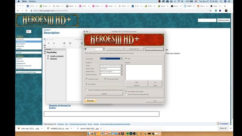Click the site search input field

(x=207, y=20)
